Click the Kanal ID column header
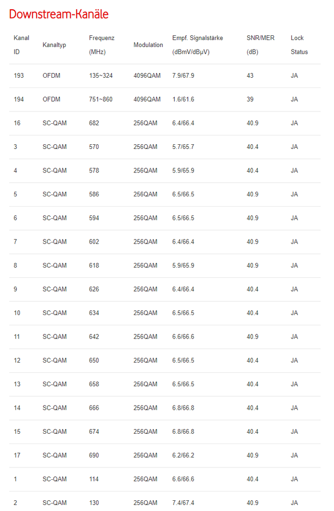This screenshot has width=334, height=511. [x=21, y=45]
